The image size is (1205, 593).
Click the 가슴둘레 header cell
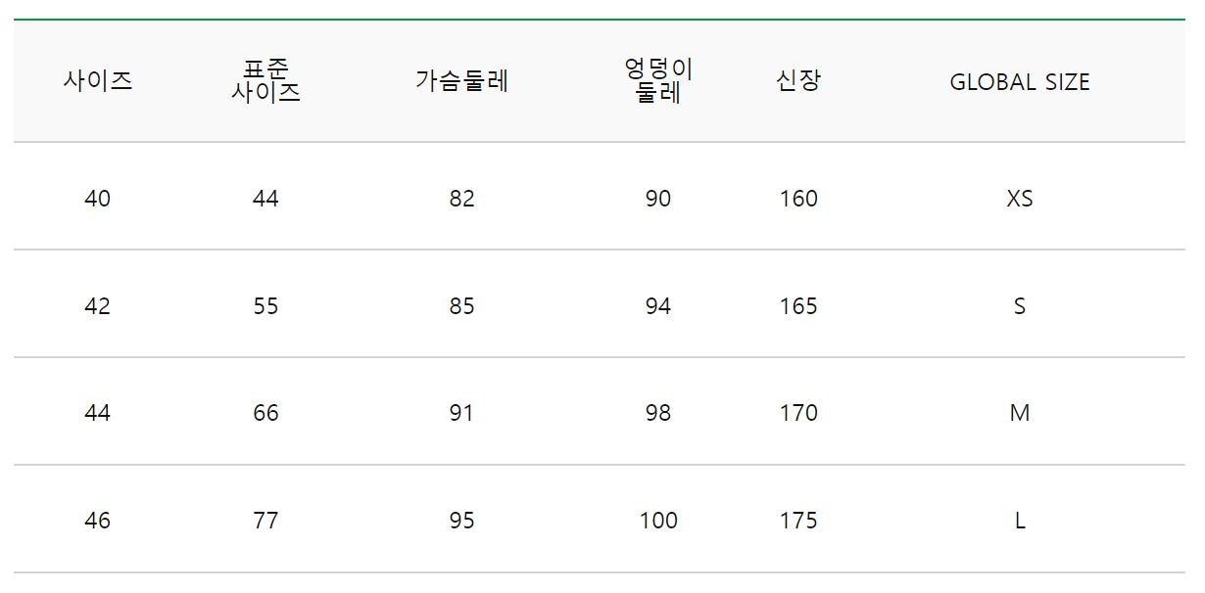point(461,81)
